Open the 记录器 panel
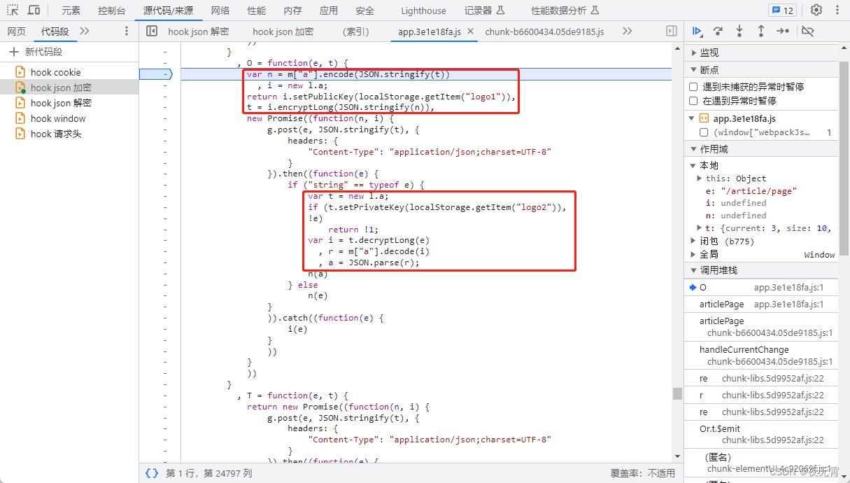The image size is (850, 483). pos(485,10)
